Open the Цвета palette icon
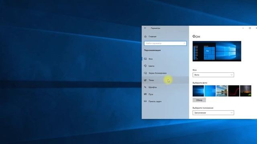This screenshot has width=257, height=144. (x=145, y=66)
